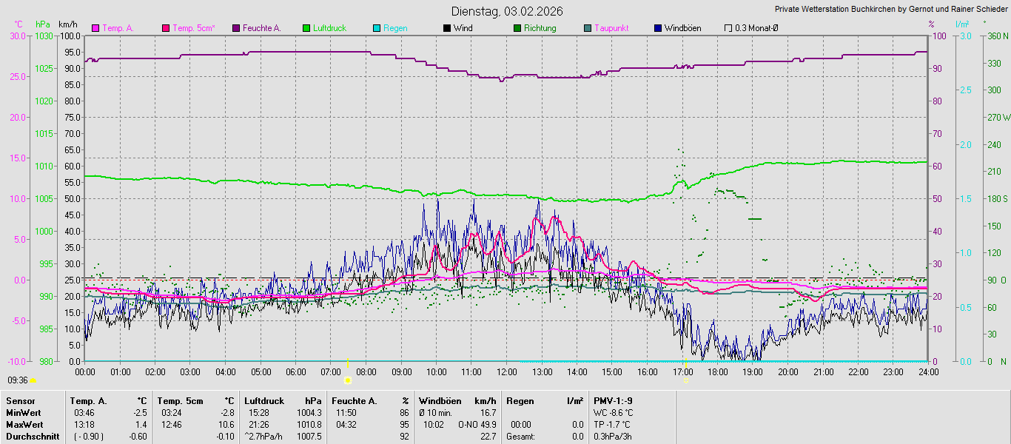
Task: Click the Private Wetterstation Buchkirchen credit text
Action: pos(890,10)
